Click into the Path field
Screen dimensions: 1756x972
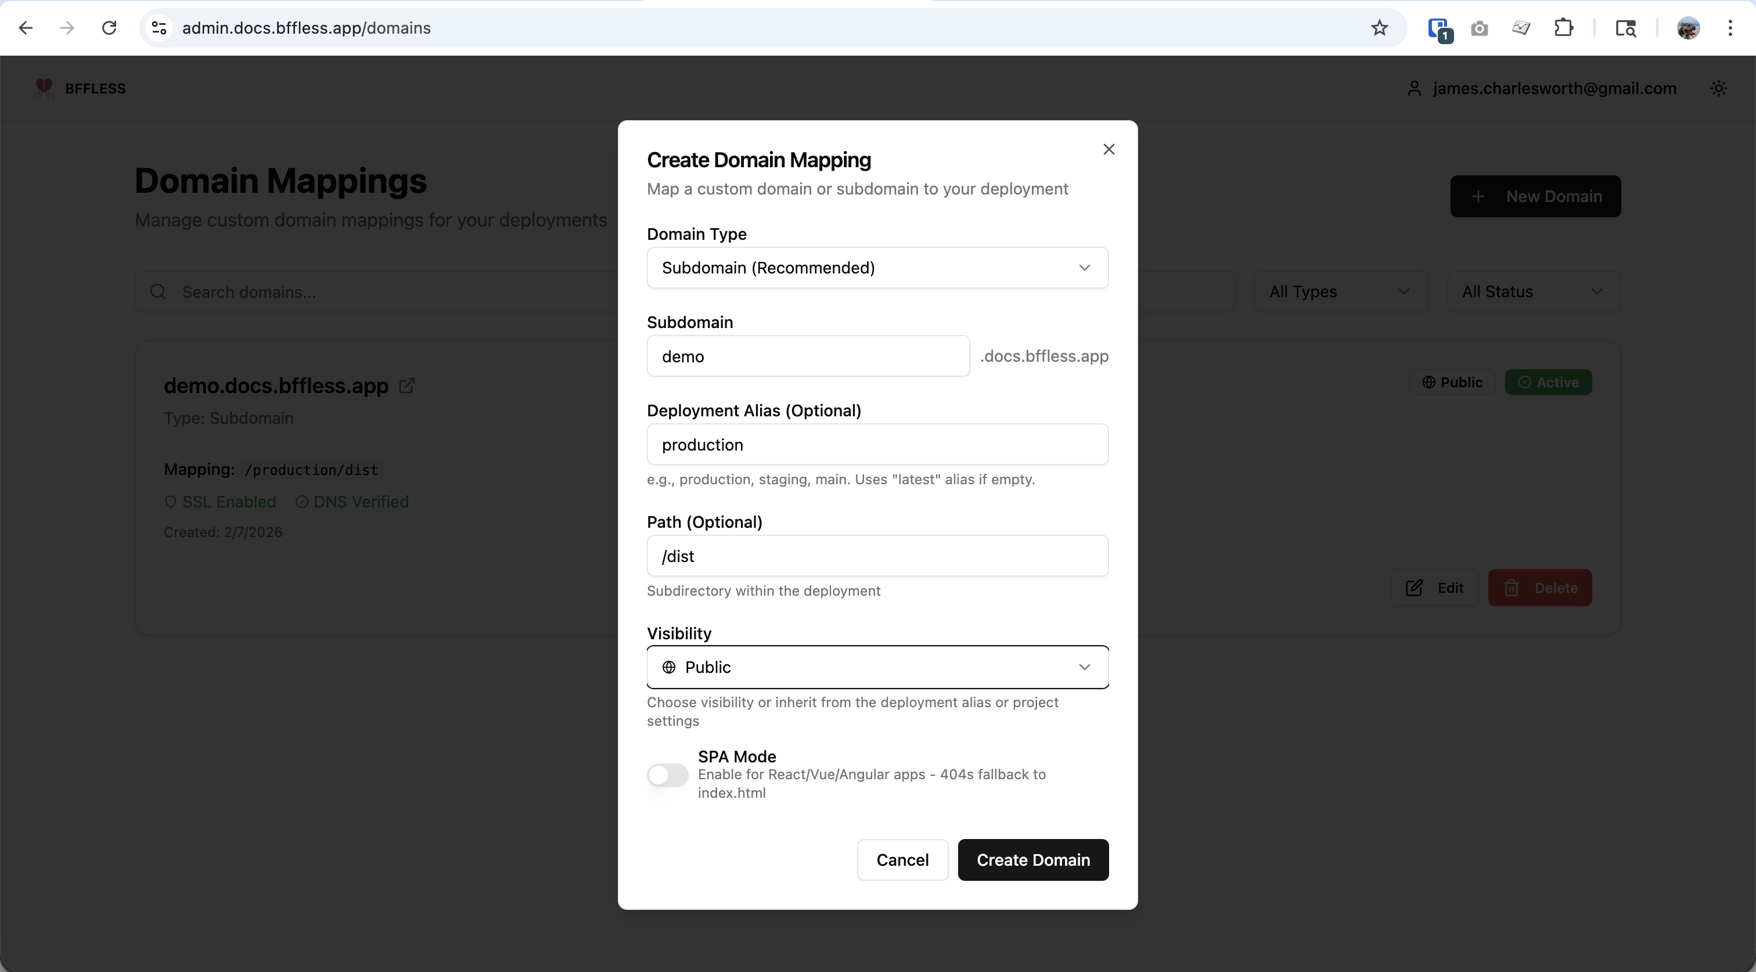[x=877, y=556]
